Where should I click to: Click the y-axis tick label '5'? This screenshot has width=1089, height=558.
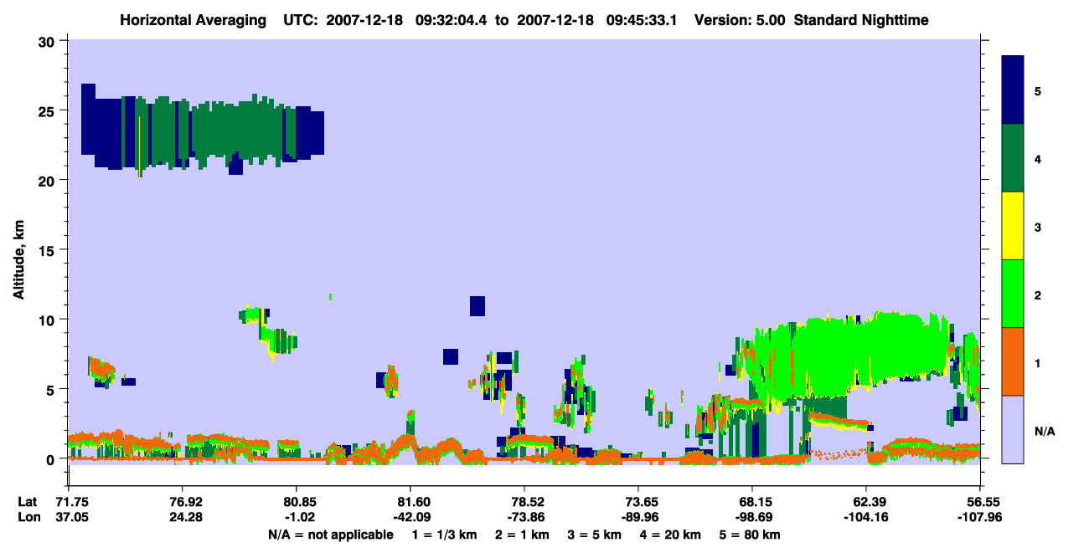coord(52,390)
